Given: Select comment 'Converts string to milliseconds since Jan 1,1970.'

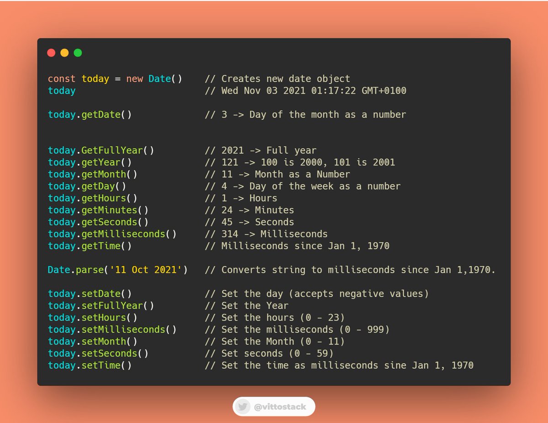Looking at the screenshot, I should 358,269.
